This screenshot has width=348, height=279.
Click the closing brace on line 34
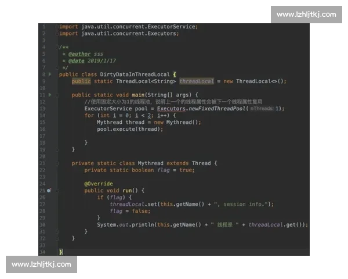[60, 252]
